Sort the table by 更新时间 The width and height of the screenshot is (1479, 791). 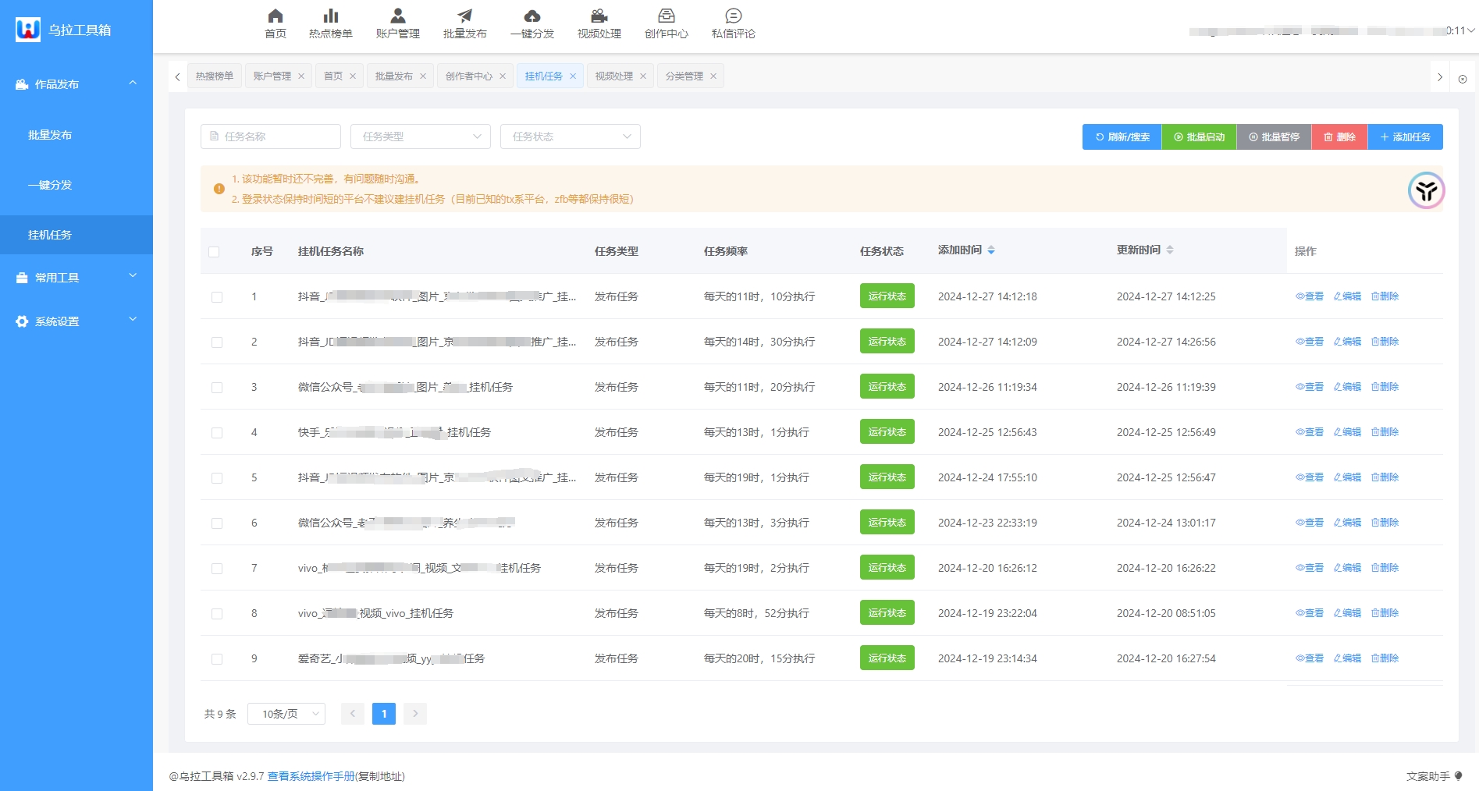tap(1170, 250)
